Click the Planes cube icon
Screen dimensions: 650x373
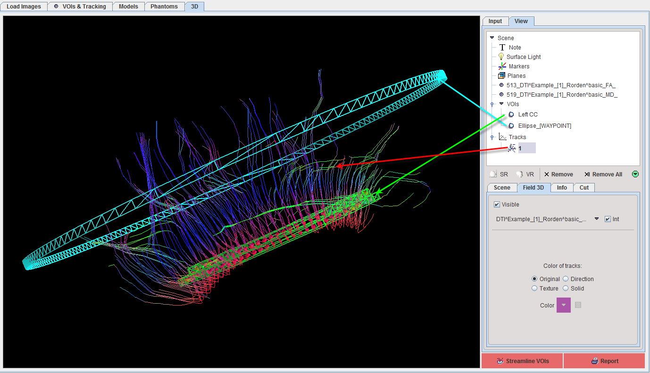[502, 75]
